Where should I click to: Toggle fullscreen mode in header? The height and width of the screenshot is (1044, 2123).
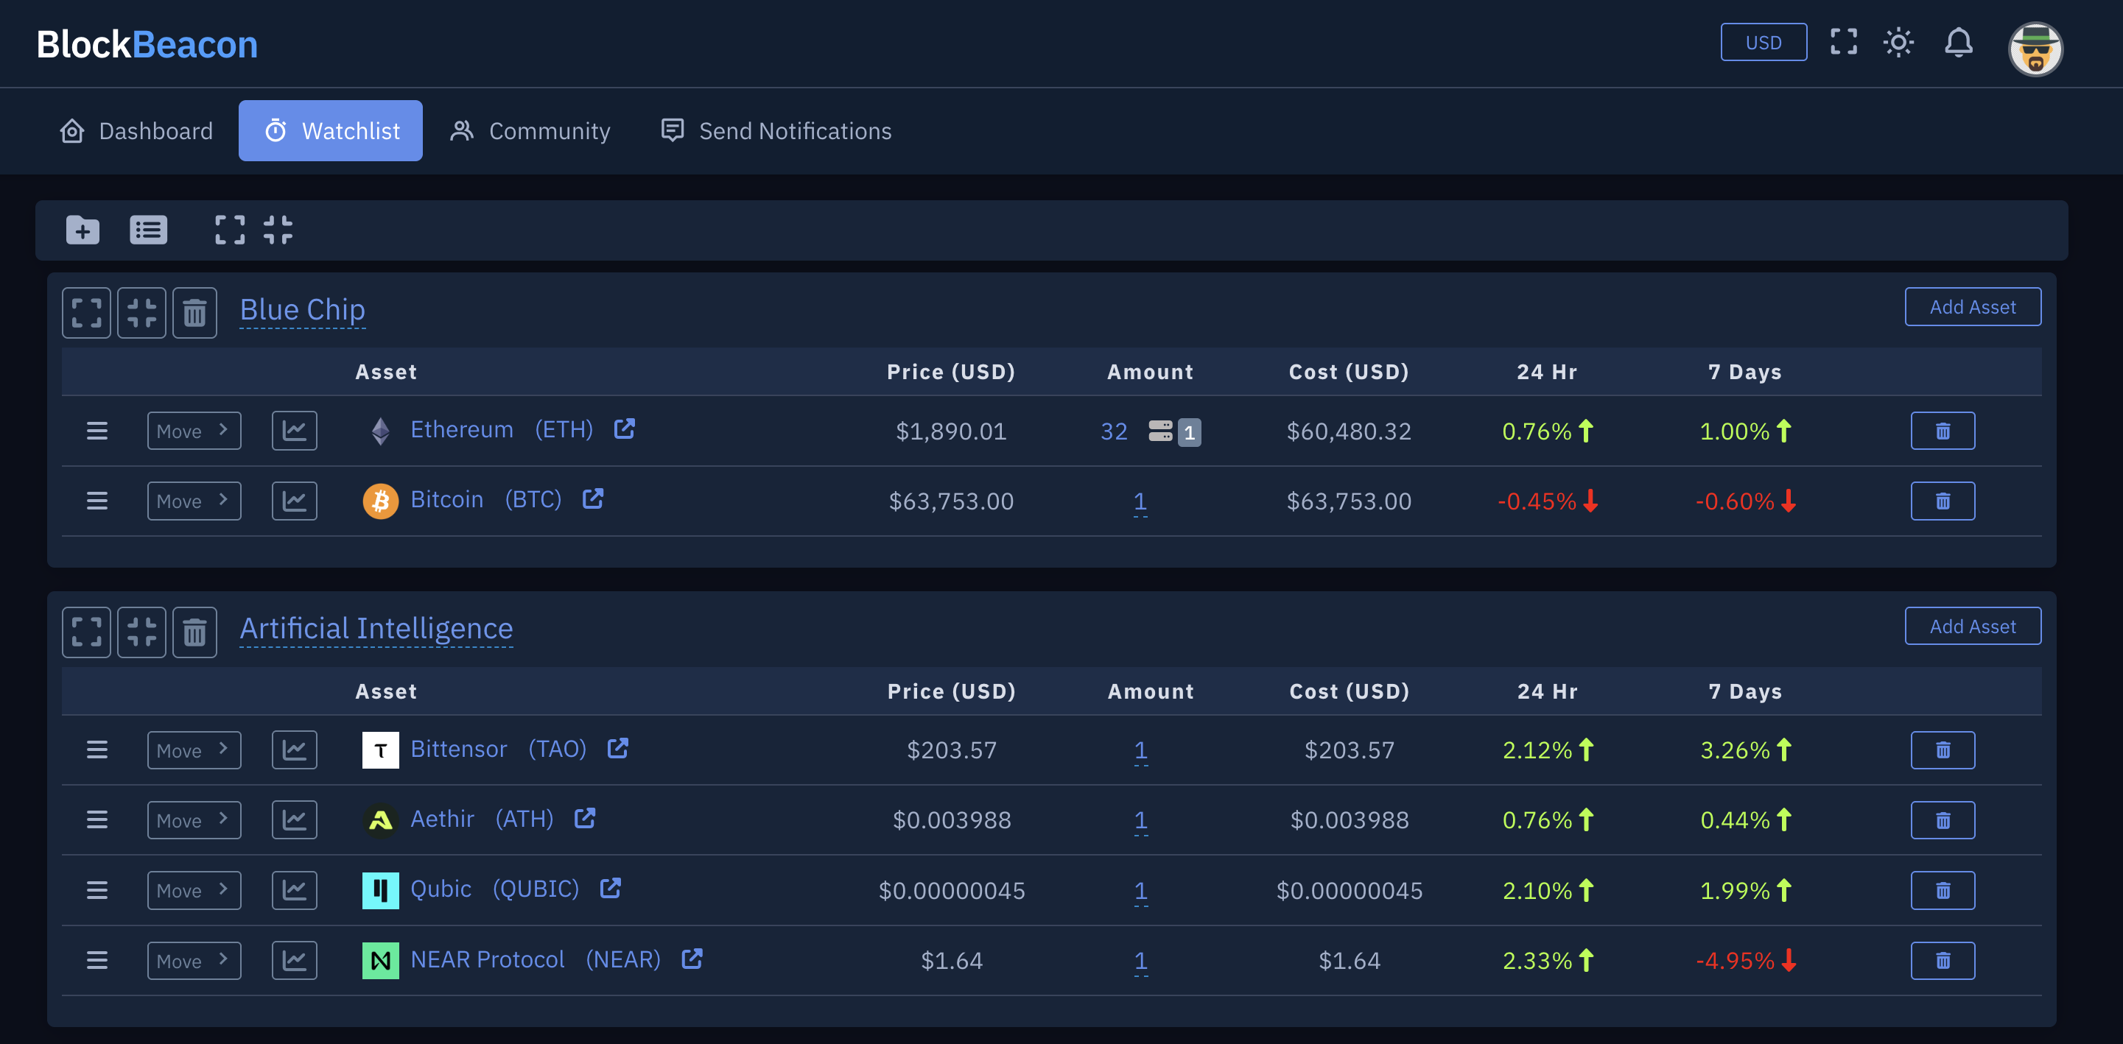(1844, 42)
